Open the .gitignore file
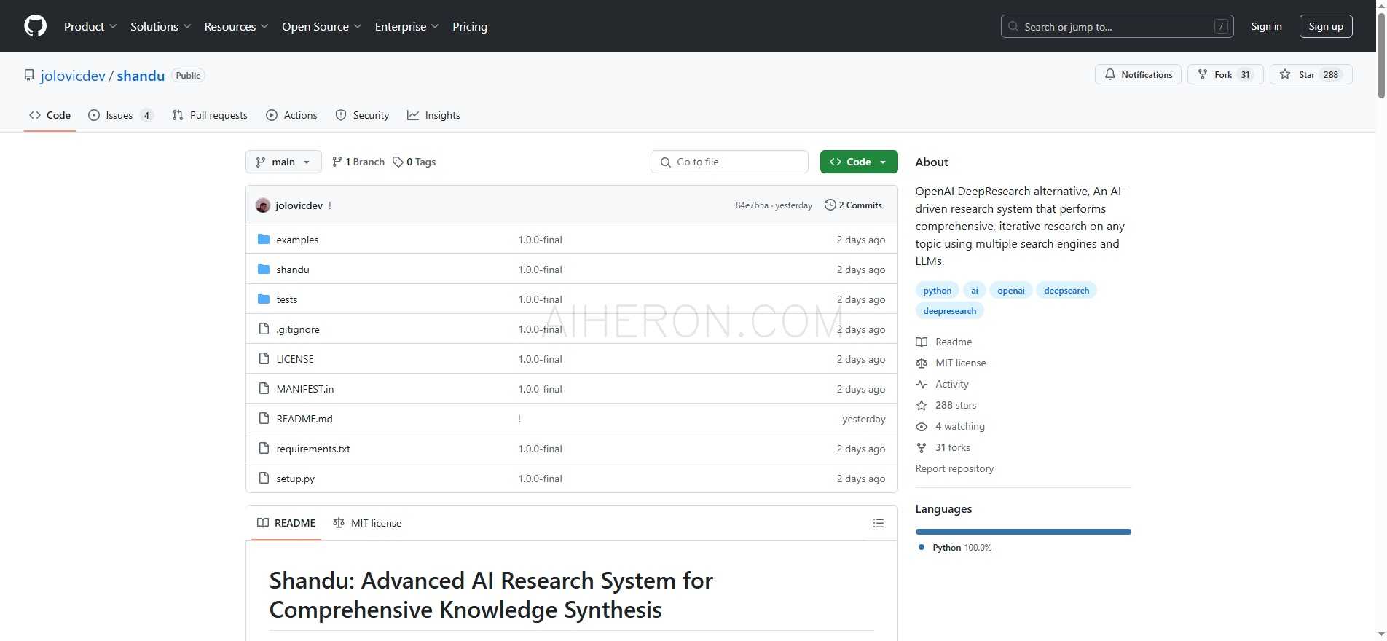1387x641 pixels. pyautogui.click(x=297, y=329)
